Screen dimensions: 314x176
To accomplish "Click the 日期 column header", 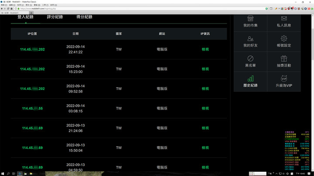I will tap(75, 34).
